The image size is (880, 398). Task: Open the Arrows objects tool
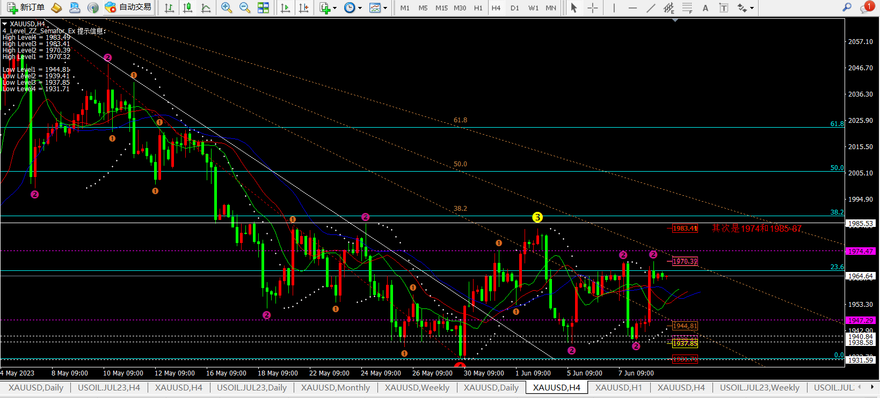pyautogui.click(x=742, y=8)
